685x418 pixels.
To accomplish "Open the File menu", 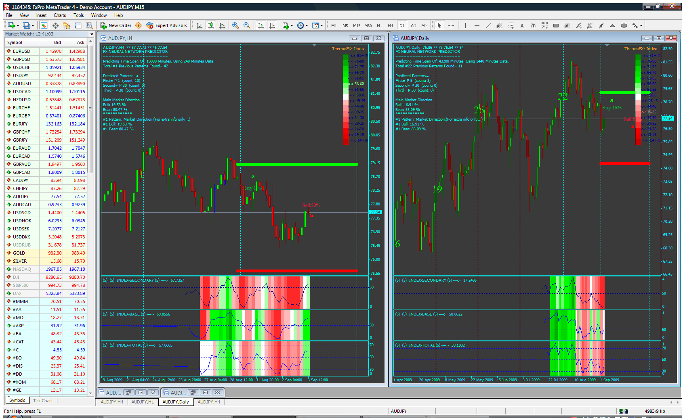I will (9, 15).
